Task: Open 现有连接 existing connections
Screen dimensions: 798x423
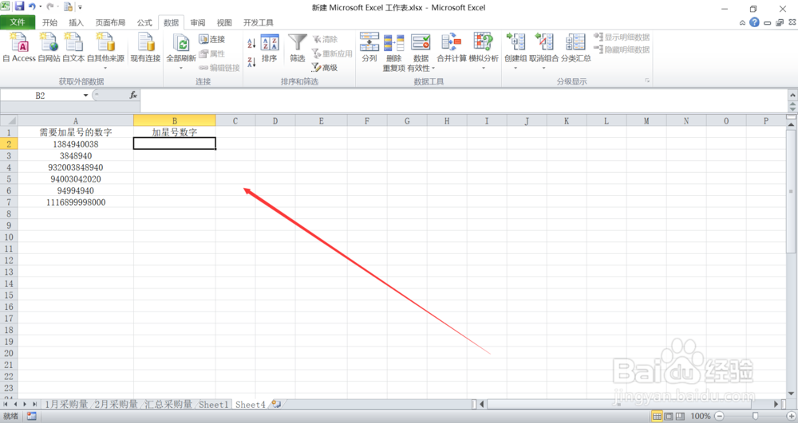Action: (x=145, y=47)
